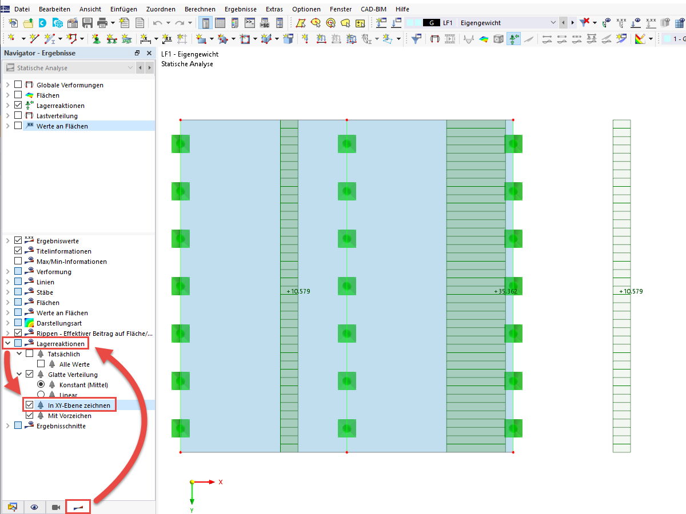
Task: Open the script manager >SC icon
Action: pyautogui.click(x=265, y=23)
